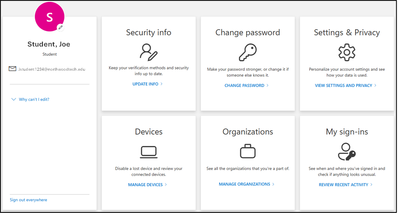Expand the Why can't I edit? section

pyautogui.click(x=30, y=99)
